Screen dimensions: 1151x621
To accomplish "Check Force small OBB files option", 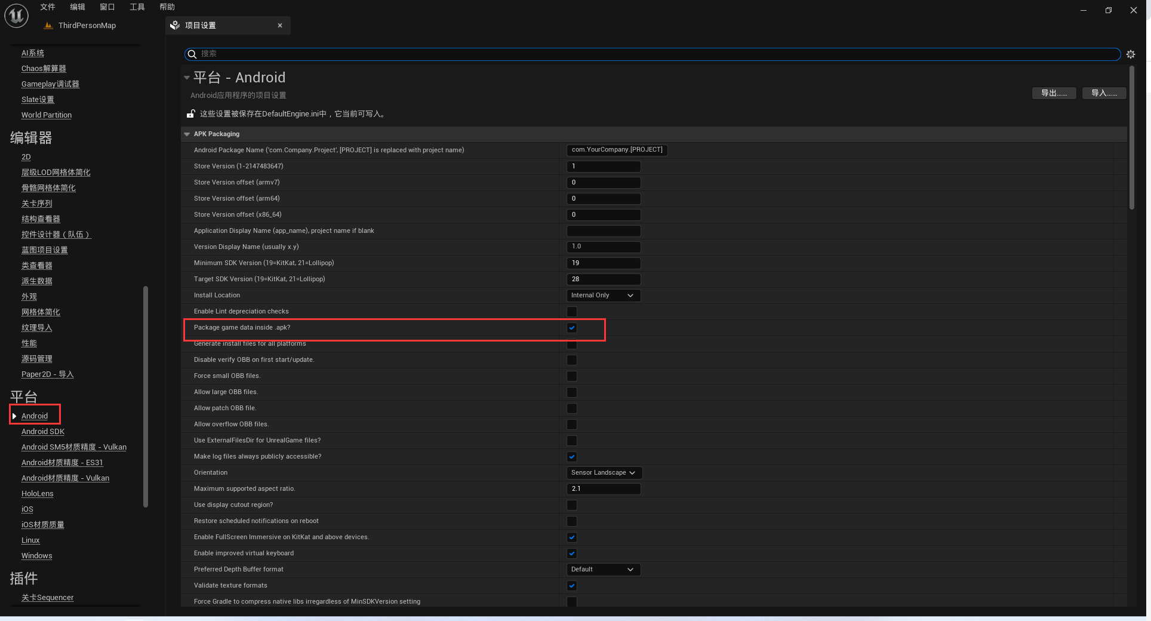I will point(572,376).
